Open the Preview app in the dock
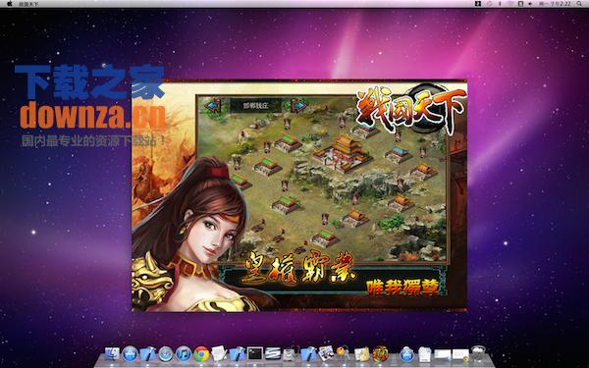 point(326,353)
